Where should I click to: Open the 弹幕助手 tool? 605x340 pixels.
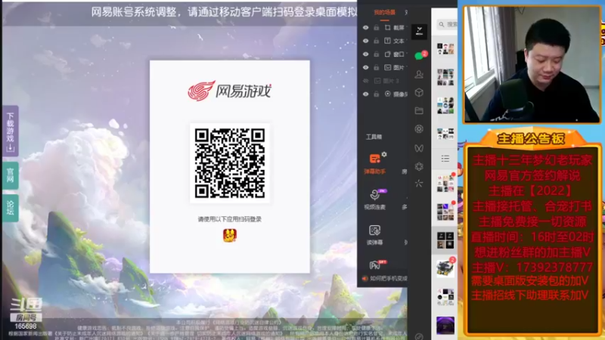(374, 163)
